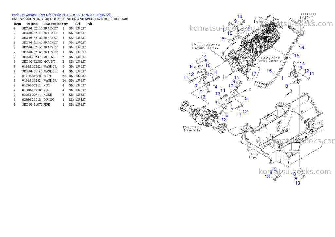Open the Fork Lift Komatsu link
Viewport: 335px width, 237px height.
[25, 15]
